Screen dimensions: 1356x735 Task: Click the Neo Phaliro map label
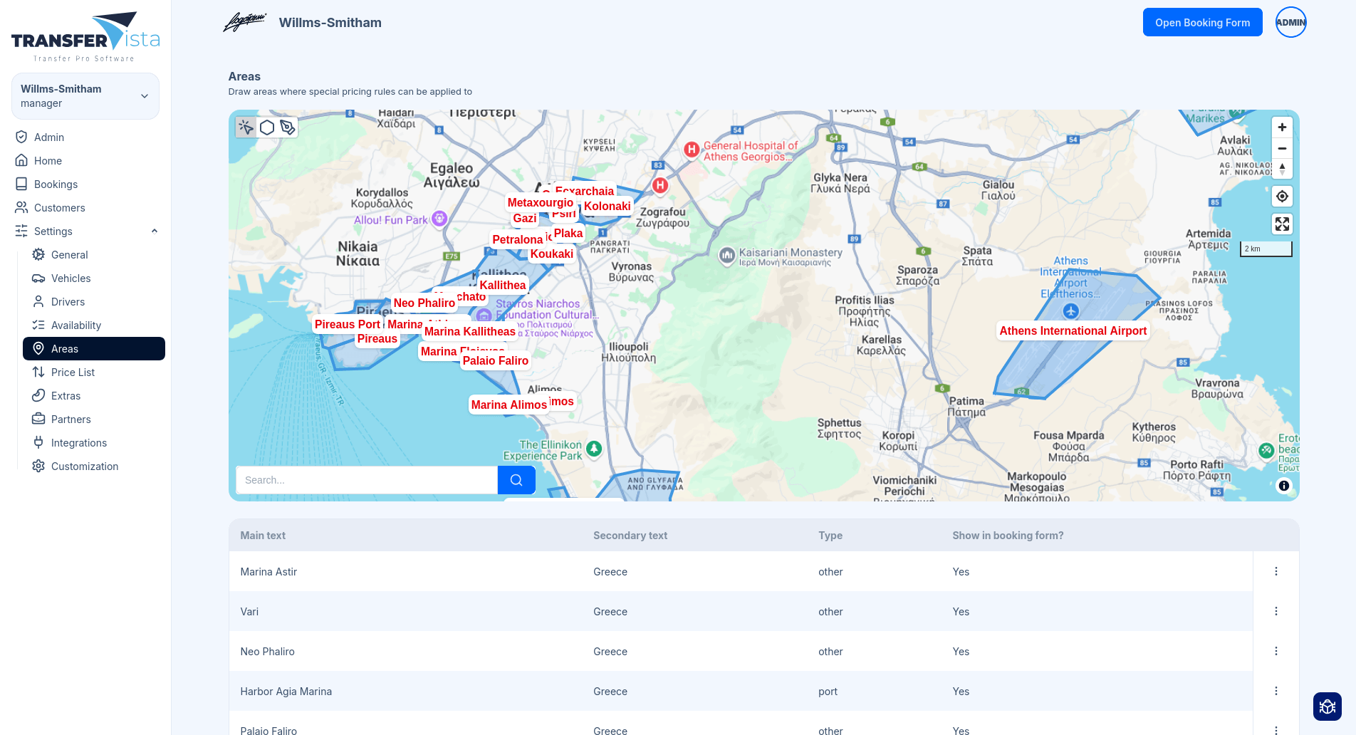pos(424,303)
